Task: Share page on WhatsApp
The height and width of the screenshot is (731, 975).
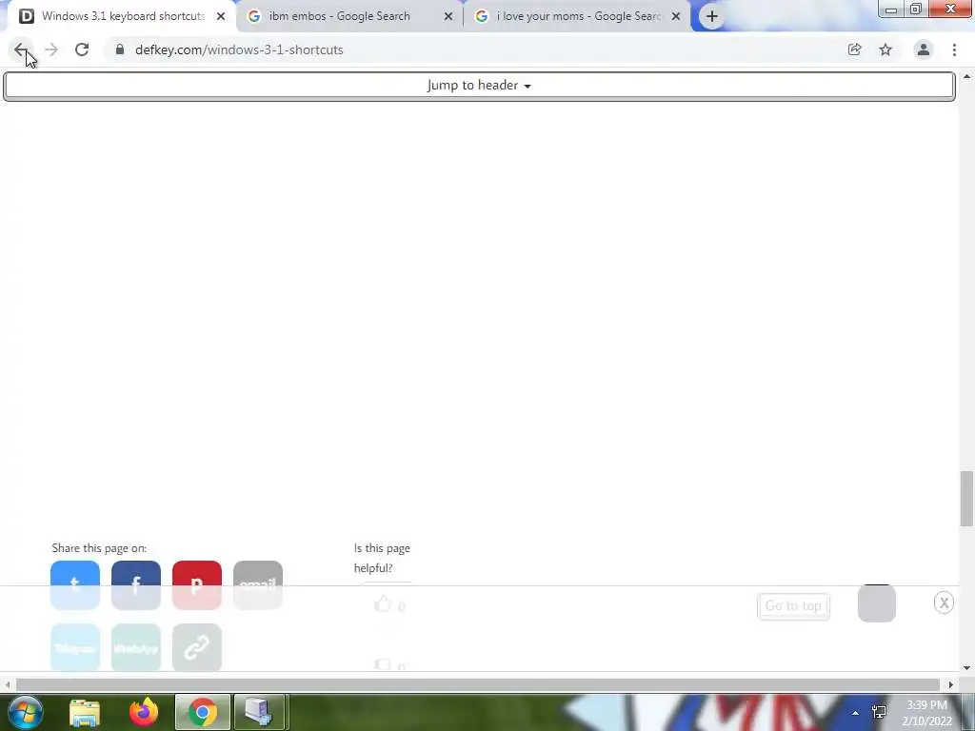Action: (135, 647)
